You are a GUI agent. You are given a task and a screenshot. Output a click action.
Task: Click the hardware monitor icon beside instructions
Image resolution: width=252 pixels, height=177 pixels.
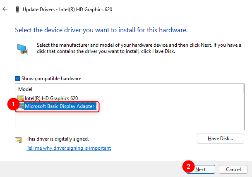pyautogui.click(x=22, y=48)
